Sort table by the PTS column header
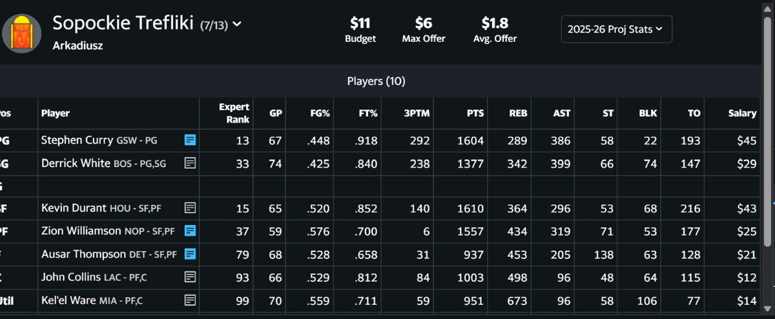This screenshot has width=775, height=319. [475, 113]
